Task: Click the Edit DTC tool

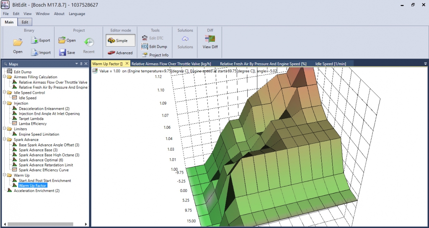Action: [152, 38]
